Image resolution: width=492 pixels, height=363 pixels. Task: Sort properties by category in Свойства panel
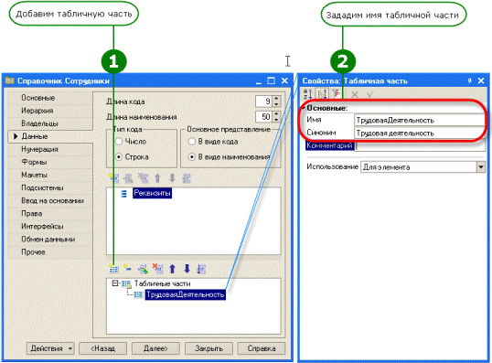(x=322, y=94)
